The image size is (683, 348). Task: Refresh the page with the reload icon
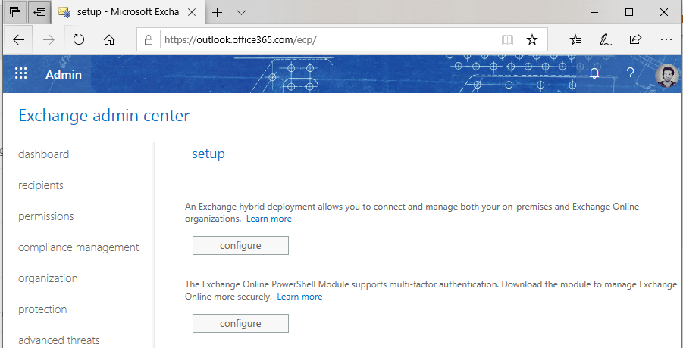point(78,40)
